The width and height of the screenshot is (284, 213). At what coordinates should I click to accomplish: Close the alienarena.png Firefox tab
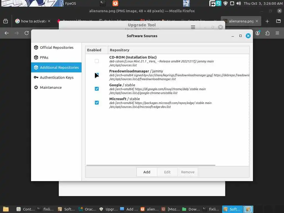pos(257,21)
